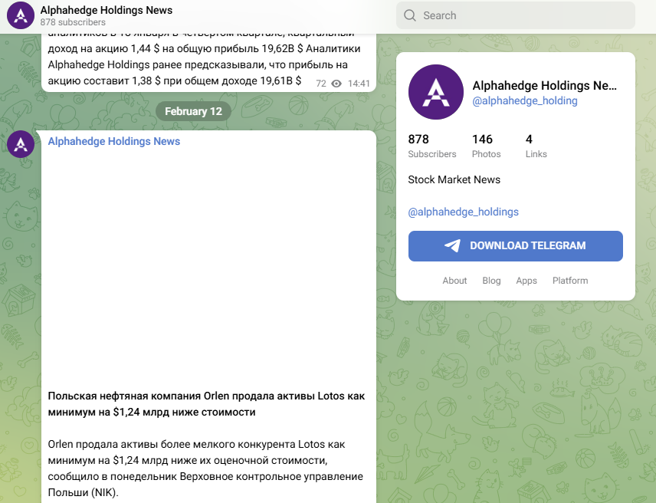Open the channel avatar in the info card
656x503 pixels.
click(435, 92)
